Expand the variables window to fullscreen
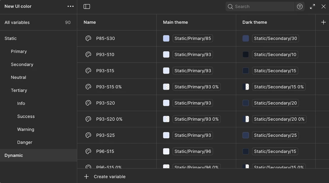The height and width of the screenshot is (183, 329). point(312,7)
